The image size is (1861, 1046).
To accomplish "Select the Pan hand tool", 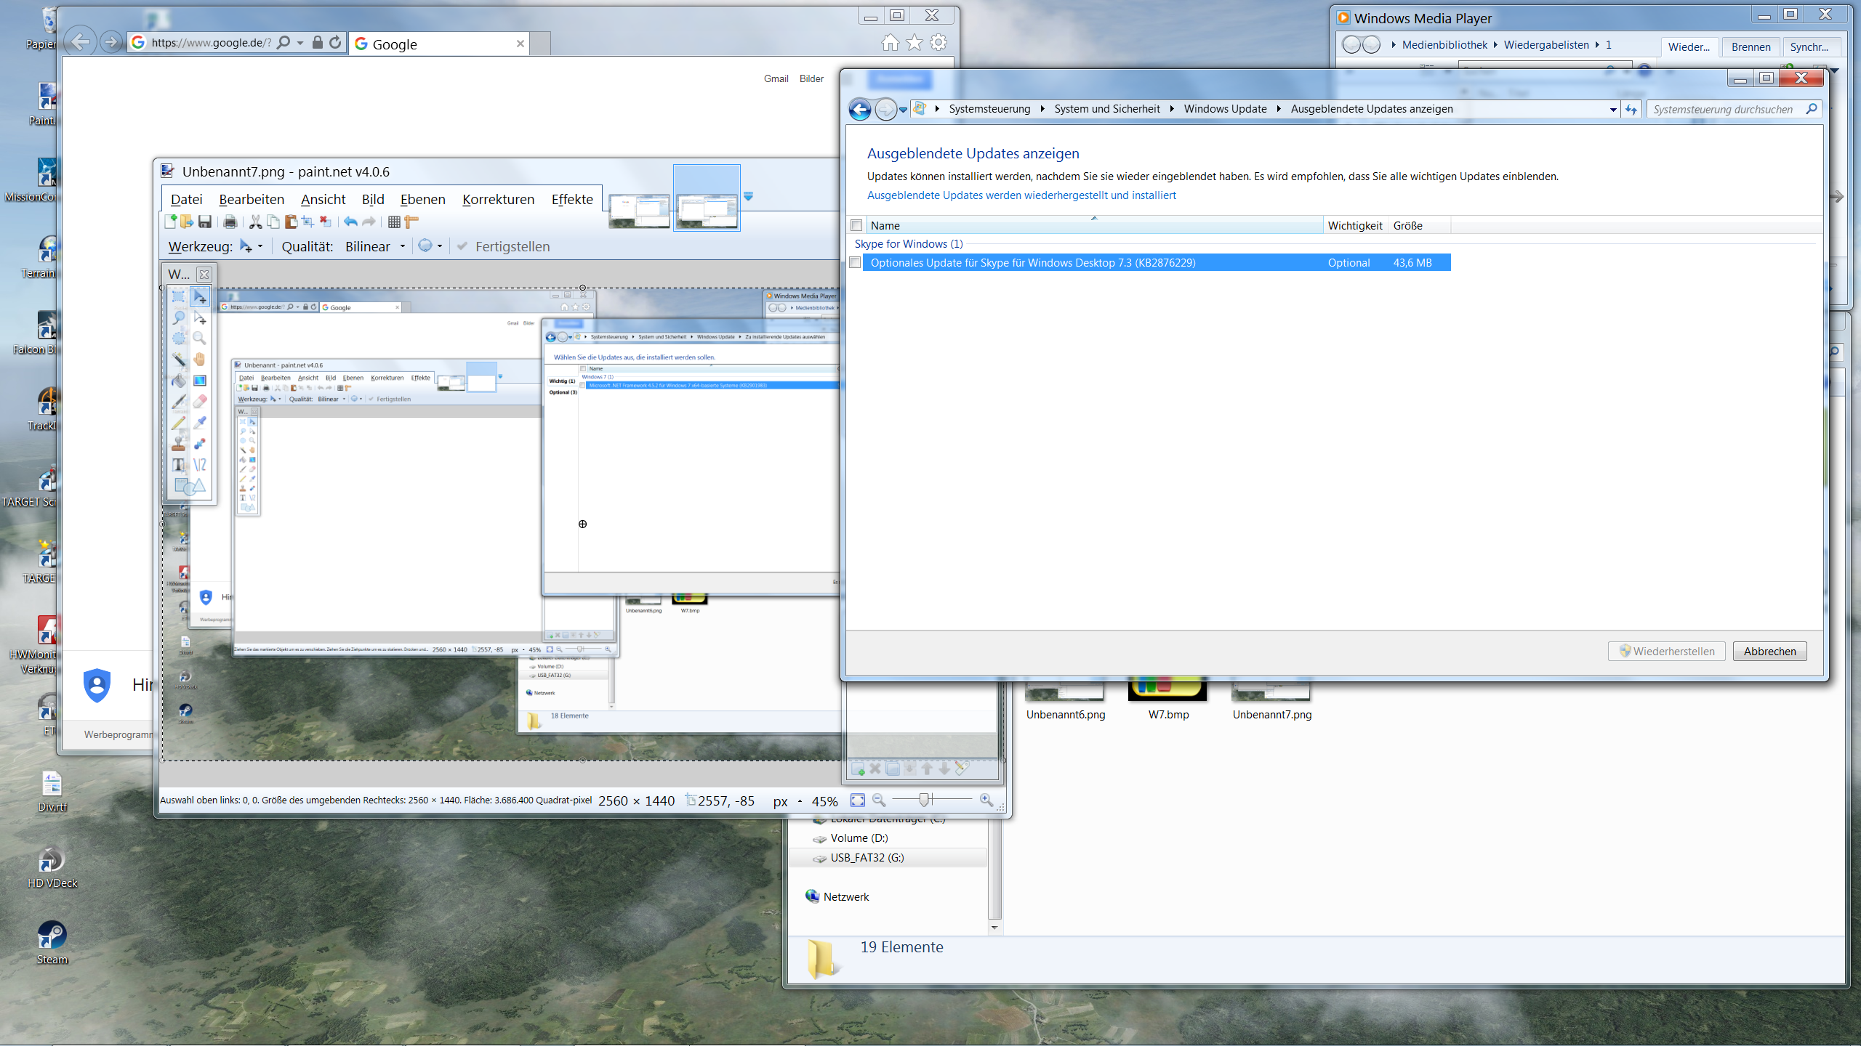I will (x=199, y=359).
